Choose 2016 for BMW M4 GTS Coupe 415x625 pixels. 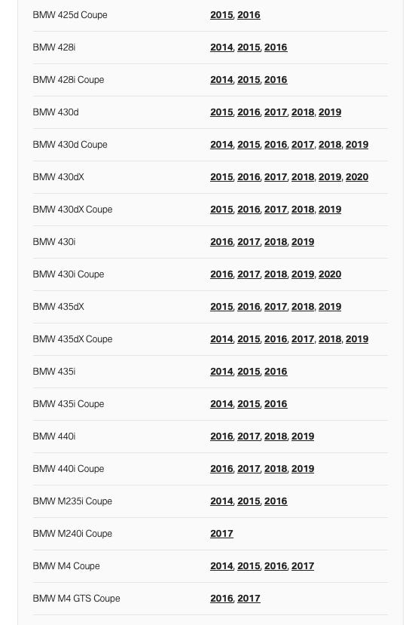point(221,599)
